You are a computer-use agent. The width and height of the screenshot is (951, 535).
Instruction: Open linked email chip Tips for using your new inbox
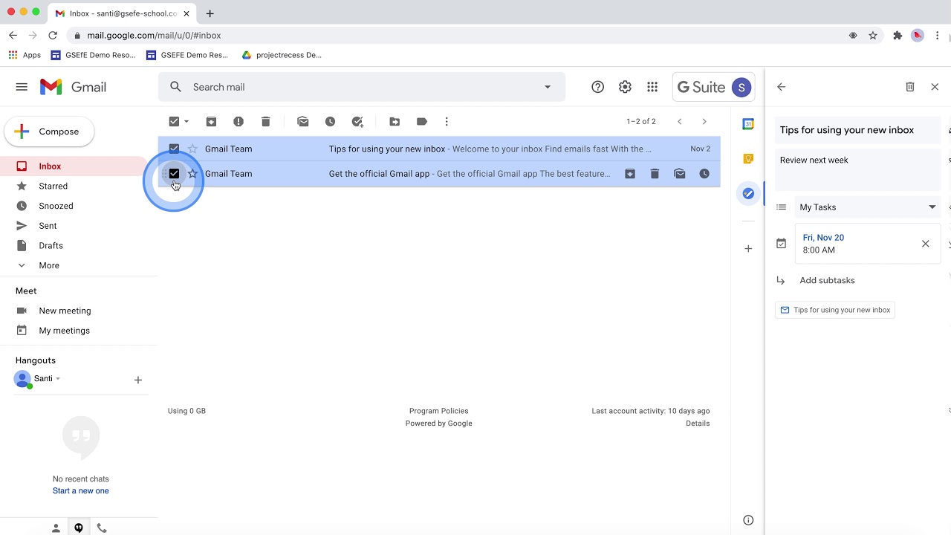point(835,310)
